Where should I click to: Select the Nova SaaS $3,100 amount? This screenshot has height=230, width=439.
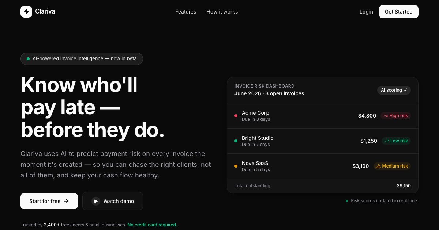pyautogui.click(x=361, y=166)
